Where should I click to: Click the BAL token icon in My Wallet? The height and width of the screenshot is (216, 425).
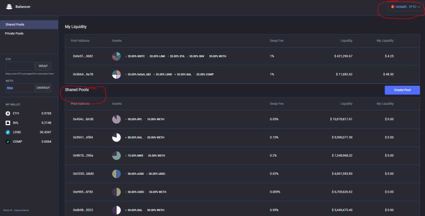point(8,123)
